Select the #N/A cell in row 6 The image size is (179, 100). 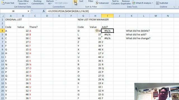click(x=107, y=38)
